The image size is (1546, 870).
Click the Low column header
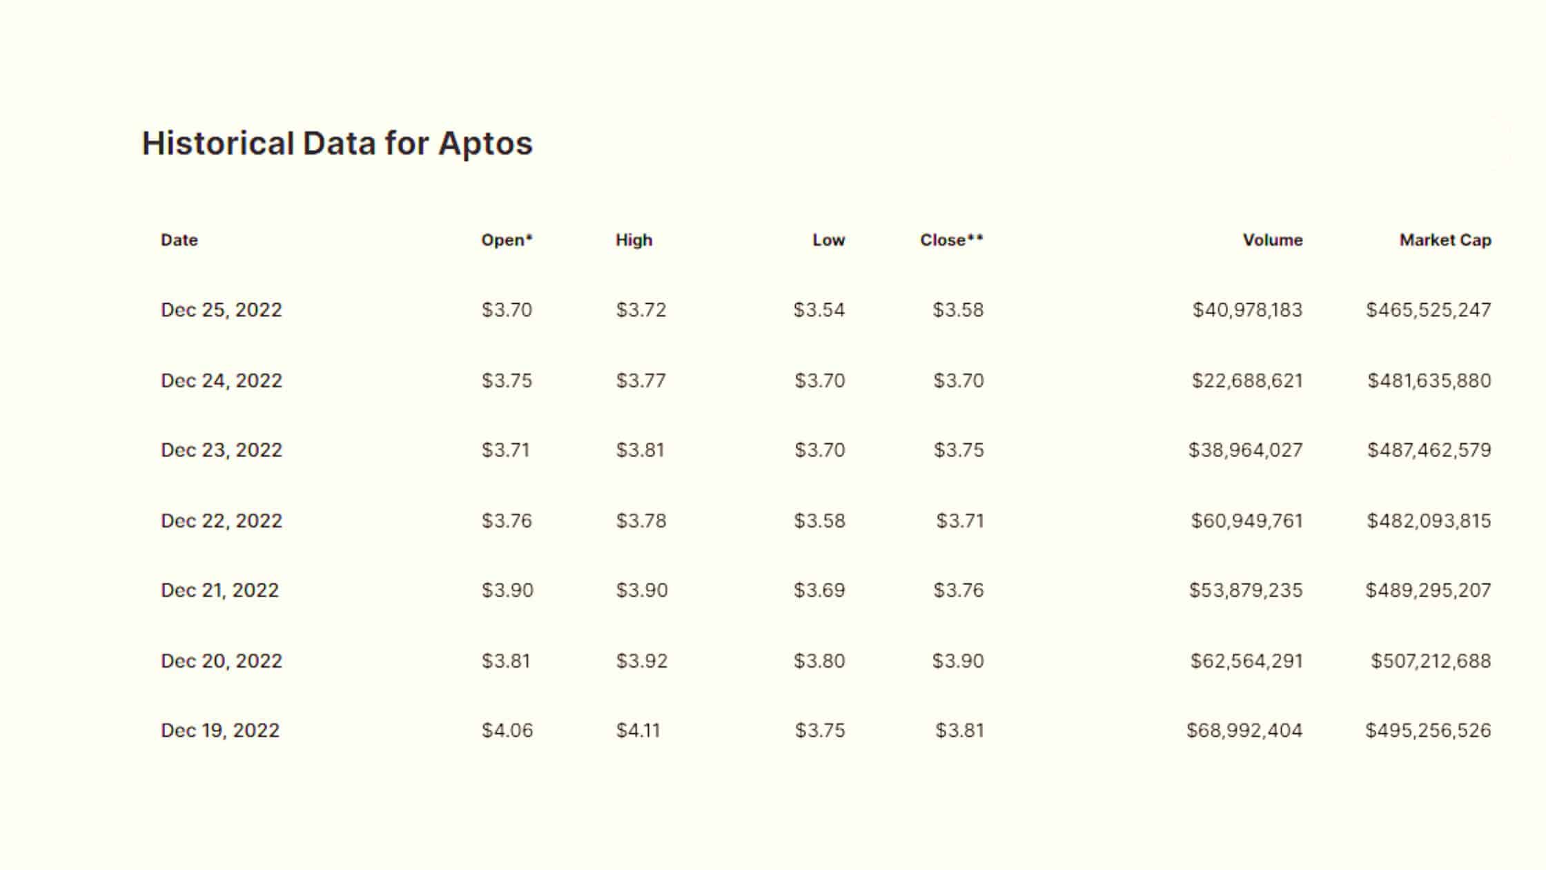828,240
